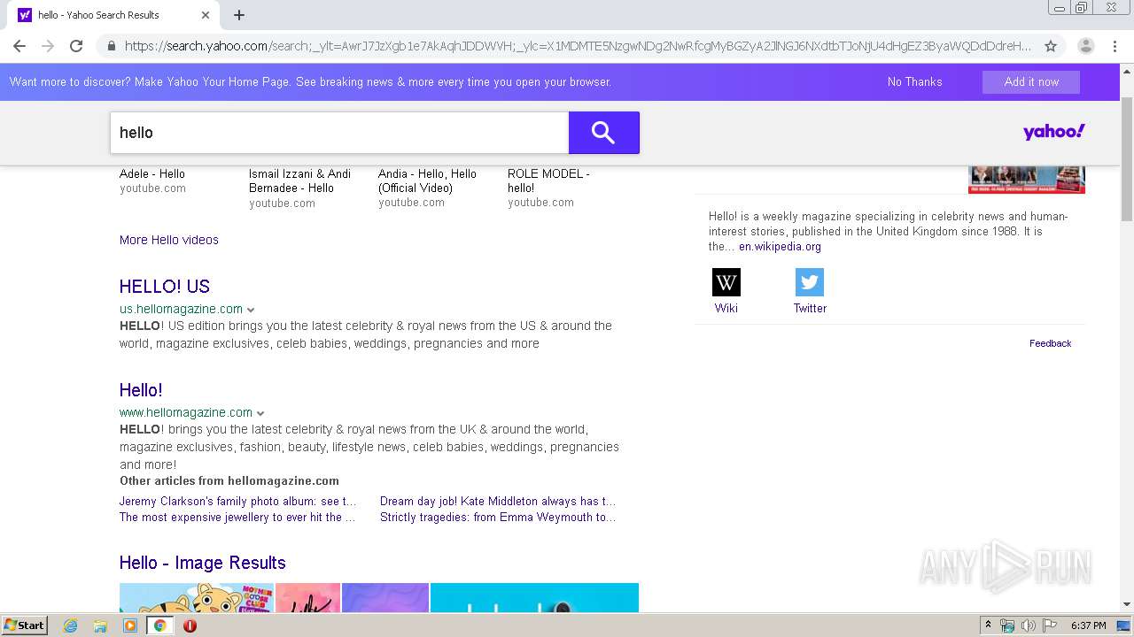
Task: Open Strictly tragedies Emma Weymouth article
Action: pyautogui.click(x=498, y=517)
